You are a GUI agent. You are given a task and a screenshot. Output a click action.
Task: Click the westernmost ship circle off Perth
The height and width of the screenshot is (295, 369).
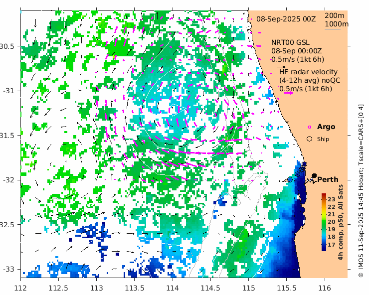pos(290,179)
